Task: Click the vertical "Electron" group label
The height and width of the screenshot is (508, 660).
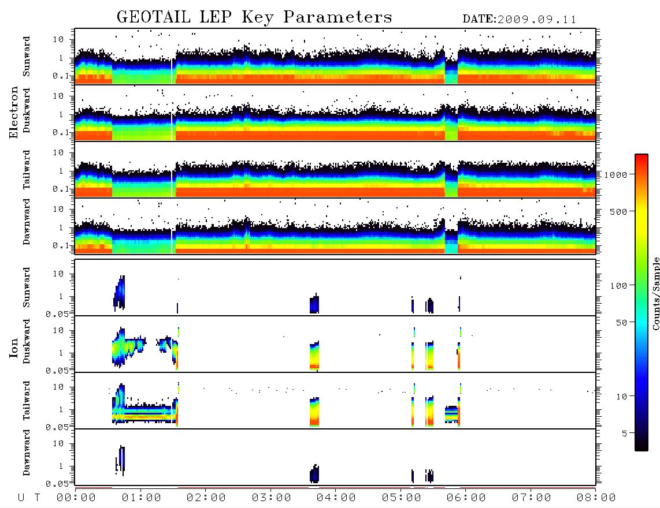Action: 13,112
